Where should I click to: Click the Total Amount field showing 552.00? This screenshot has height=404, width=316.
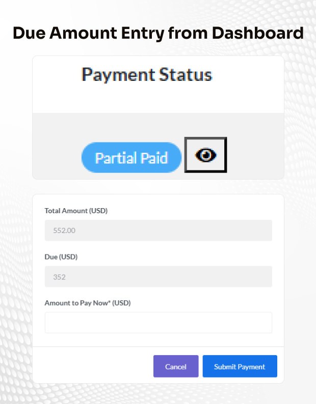coord(158,230)
